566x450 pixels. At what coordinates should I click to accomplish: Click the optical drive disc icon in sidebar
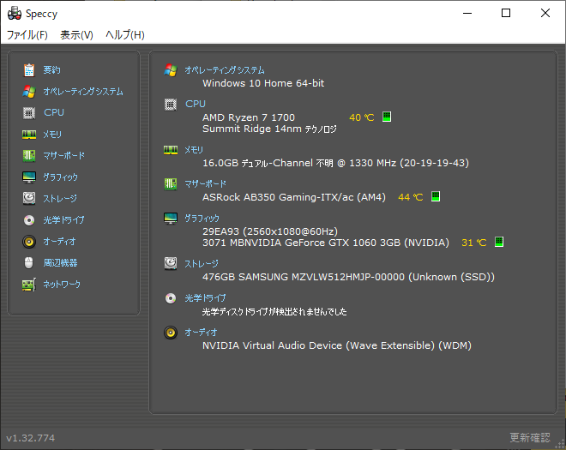[29, 220]
